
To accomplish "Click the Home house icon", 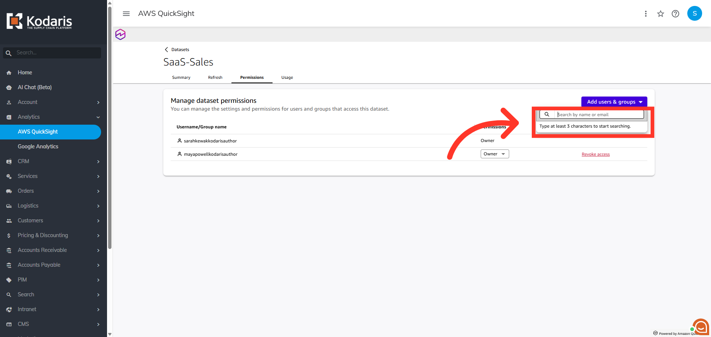I will (x=9, y=73).
